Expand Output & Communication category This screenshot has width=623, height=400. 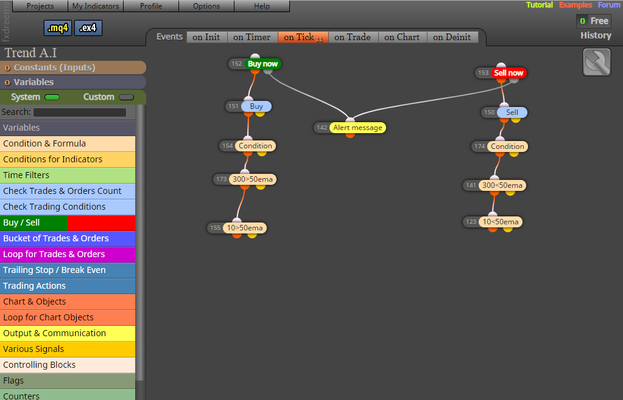(68, 334)
